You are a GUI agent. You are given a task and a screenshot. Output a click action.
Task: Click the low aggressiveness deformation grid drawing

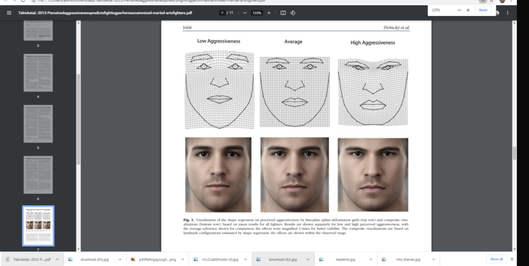[x=220, y=90]
